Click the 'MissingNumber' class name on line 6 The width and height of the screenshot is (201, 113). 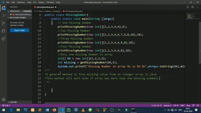[x=76, y=15]
